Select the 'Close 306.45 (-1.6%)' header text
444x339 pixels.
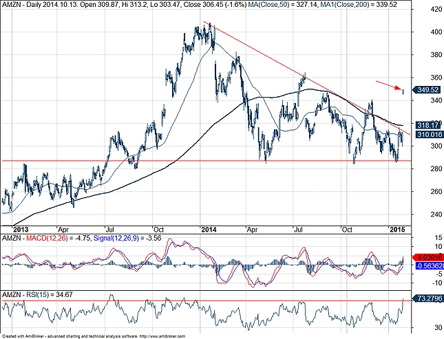215,5
